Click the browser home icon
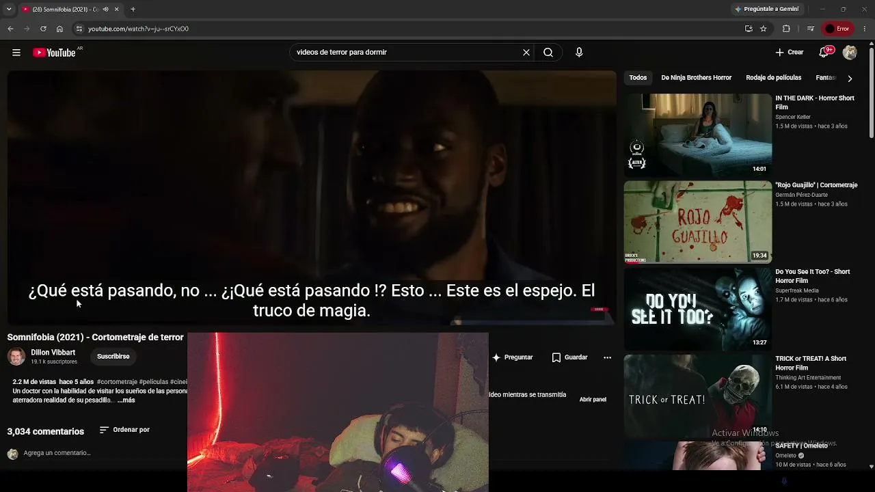 (59, 29)
